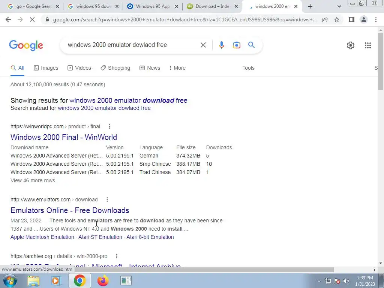Open Apple Macintosh Emulation sublink

[x=42, y=237]
